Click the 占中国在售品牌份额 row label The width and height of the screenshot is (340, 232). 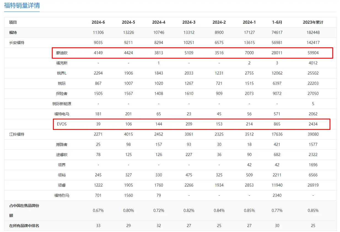[x=24, y=211]
